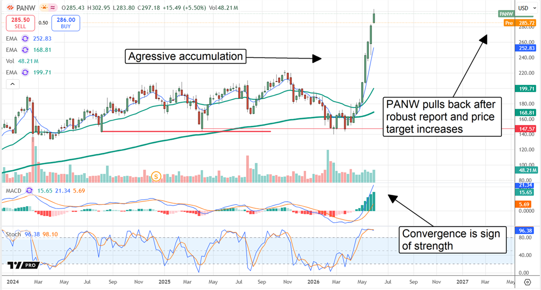The height and width of the screenshot is (290, 541).
Task: Click the 2027 label on the time axis
Action: pos(463,281)
